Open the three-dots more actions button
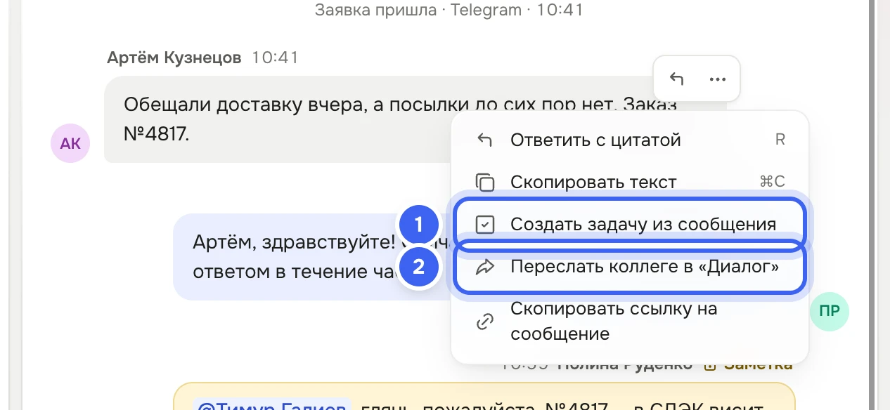The width and height of the screenshot is (890, 410). (x=717, y=79)
